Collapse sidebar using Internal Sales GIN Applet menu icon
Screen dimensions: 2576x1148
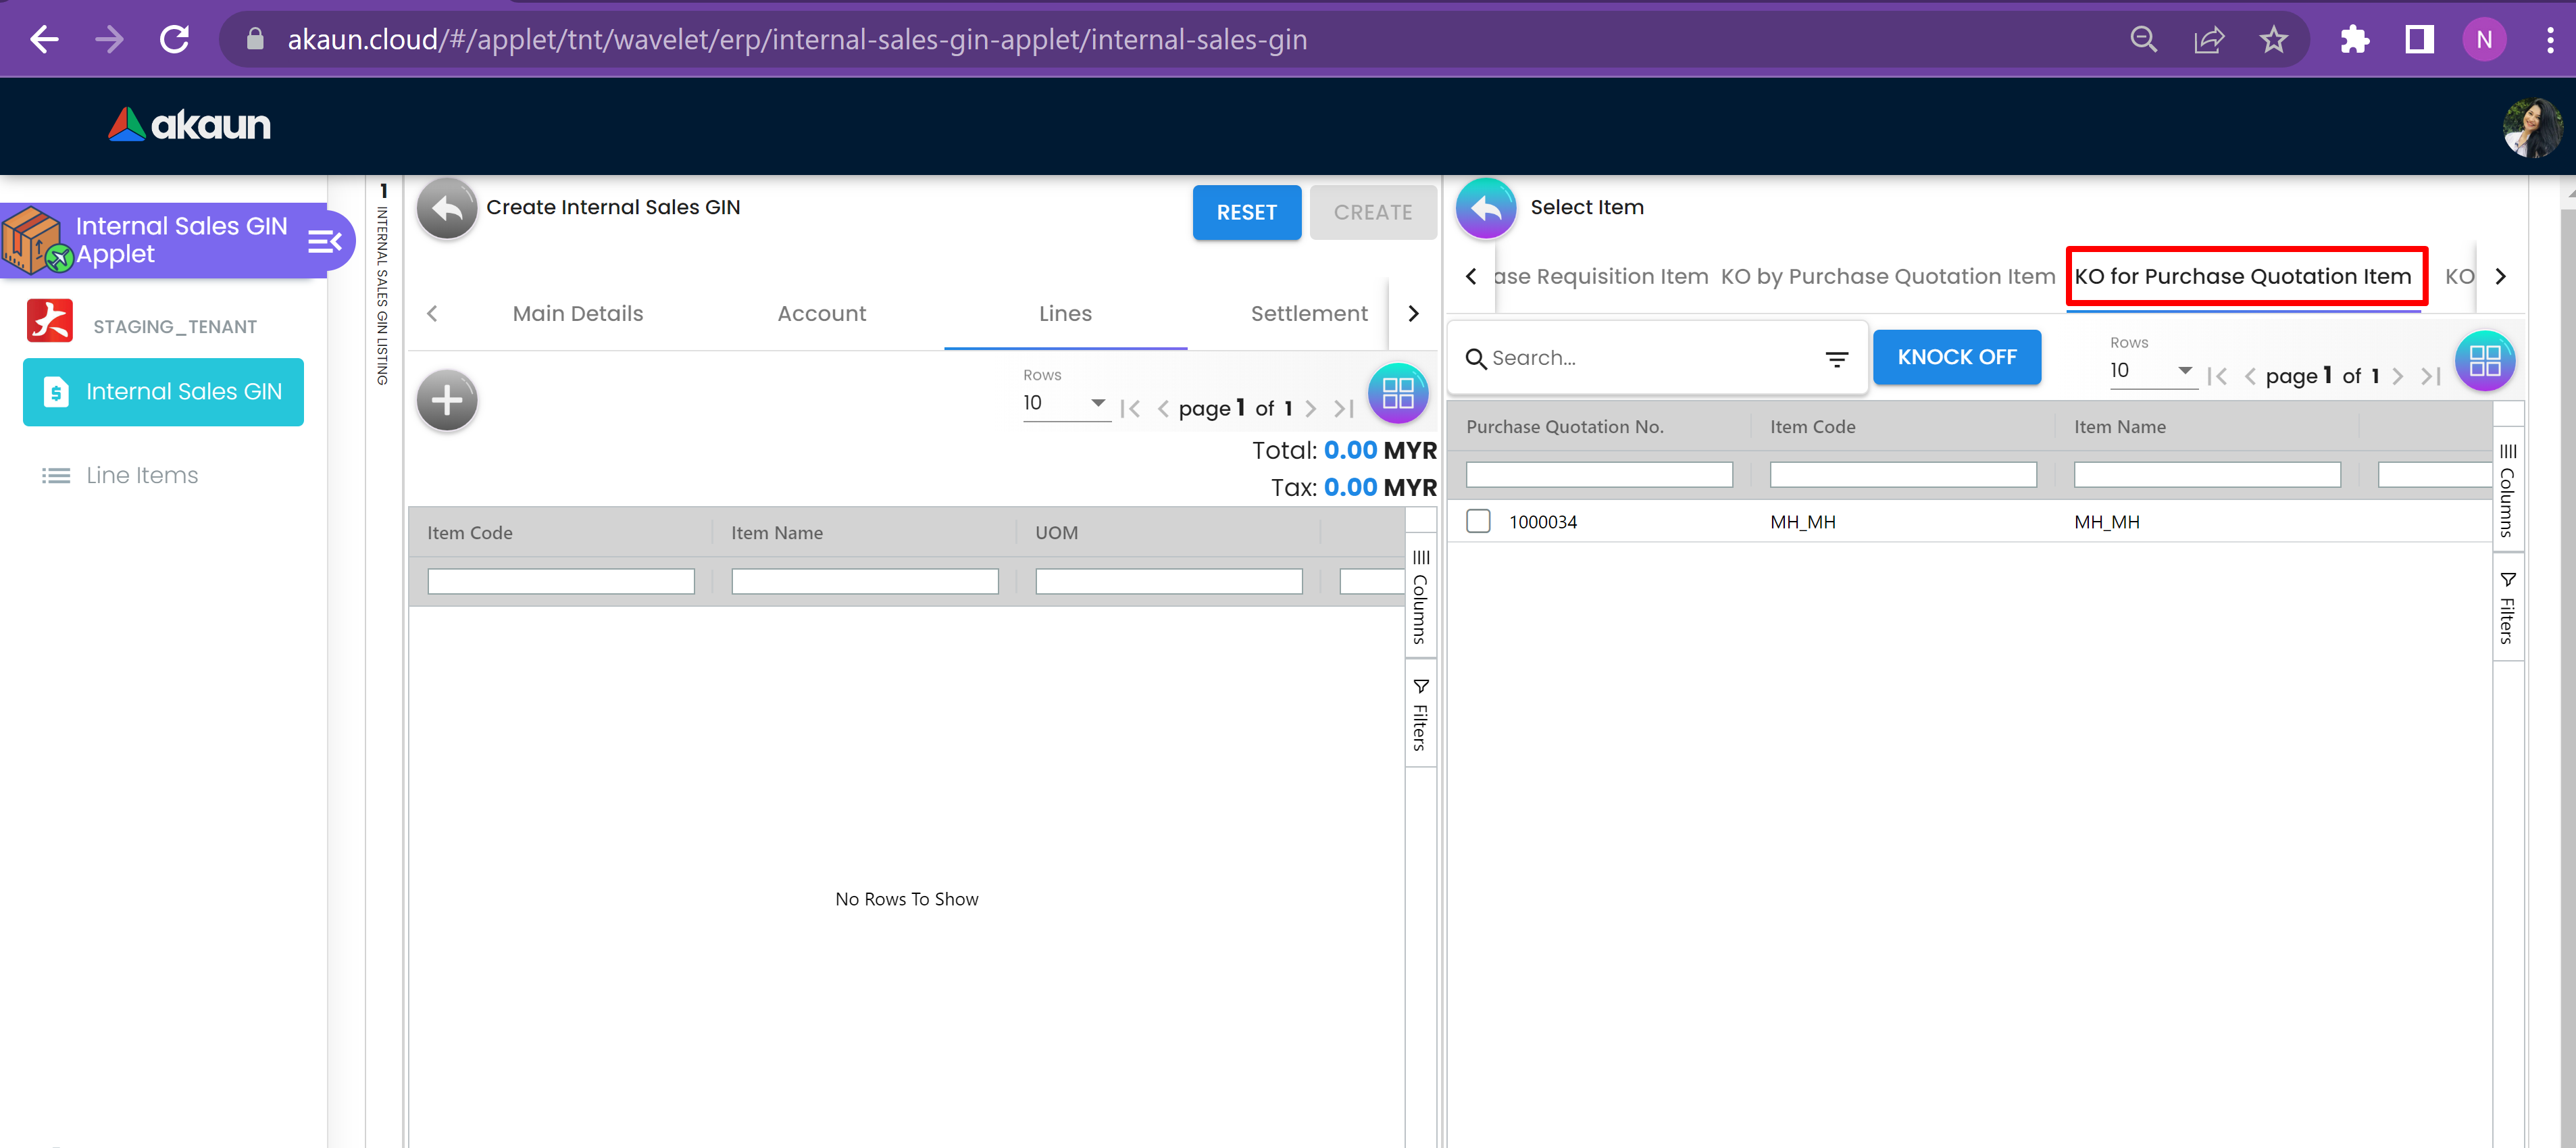tap(324, 241)
